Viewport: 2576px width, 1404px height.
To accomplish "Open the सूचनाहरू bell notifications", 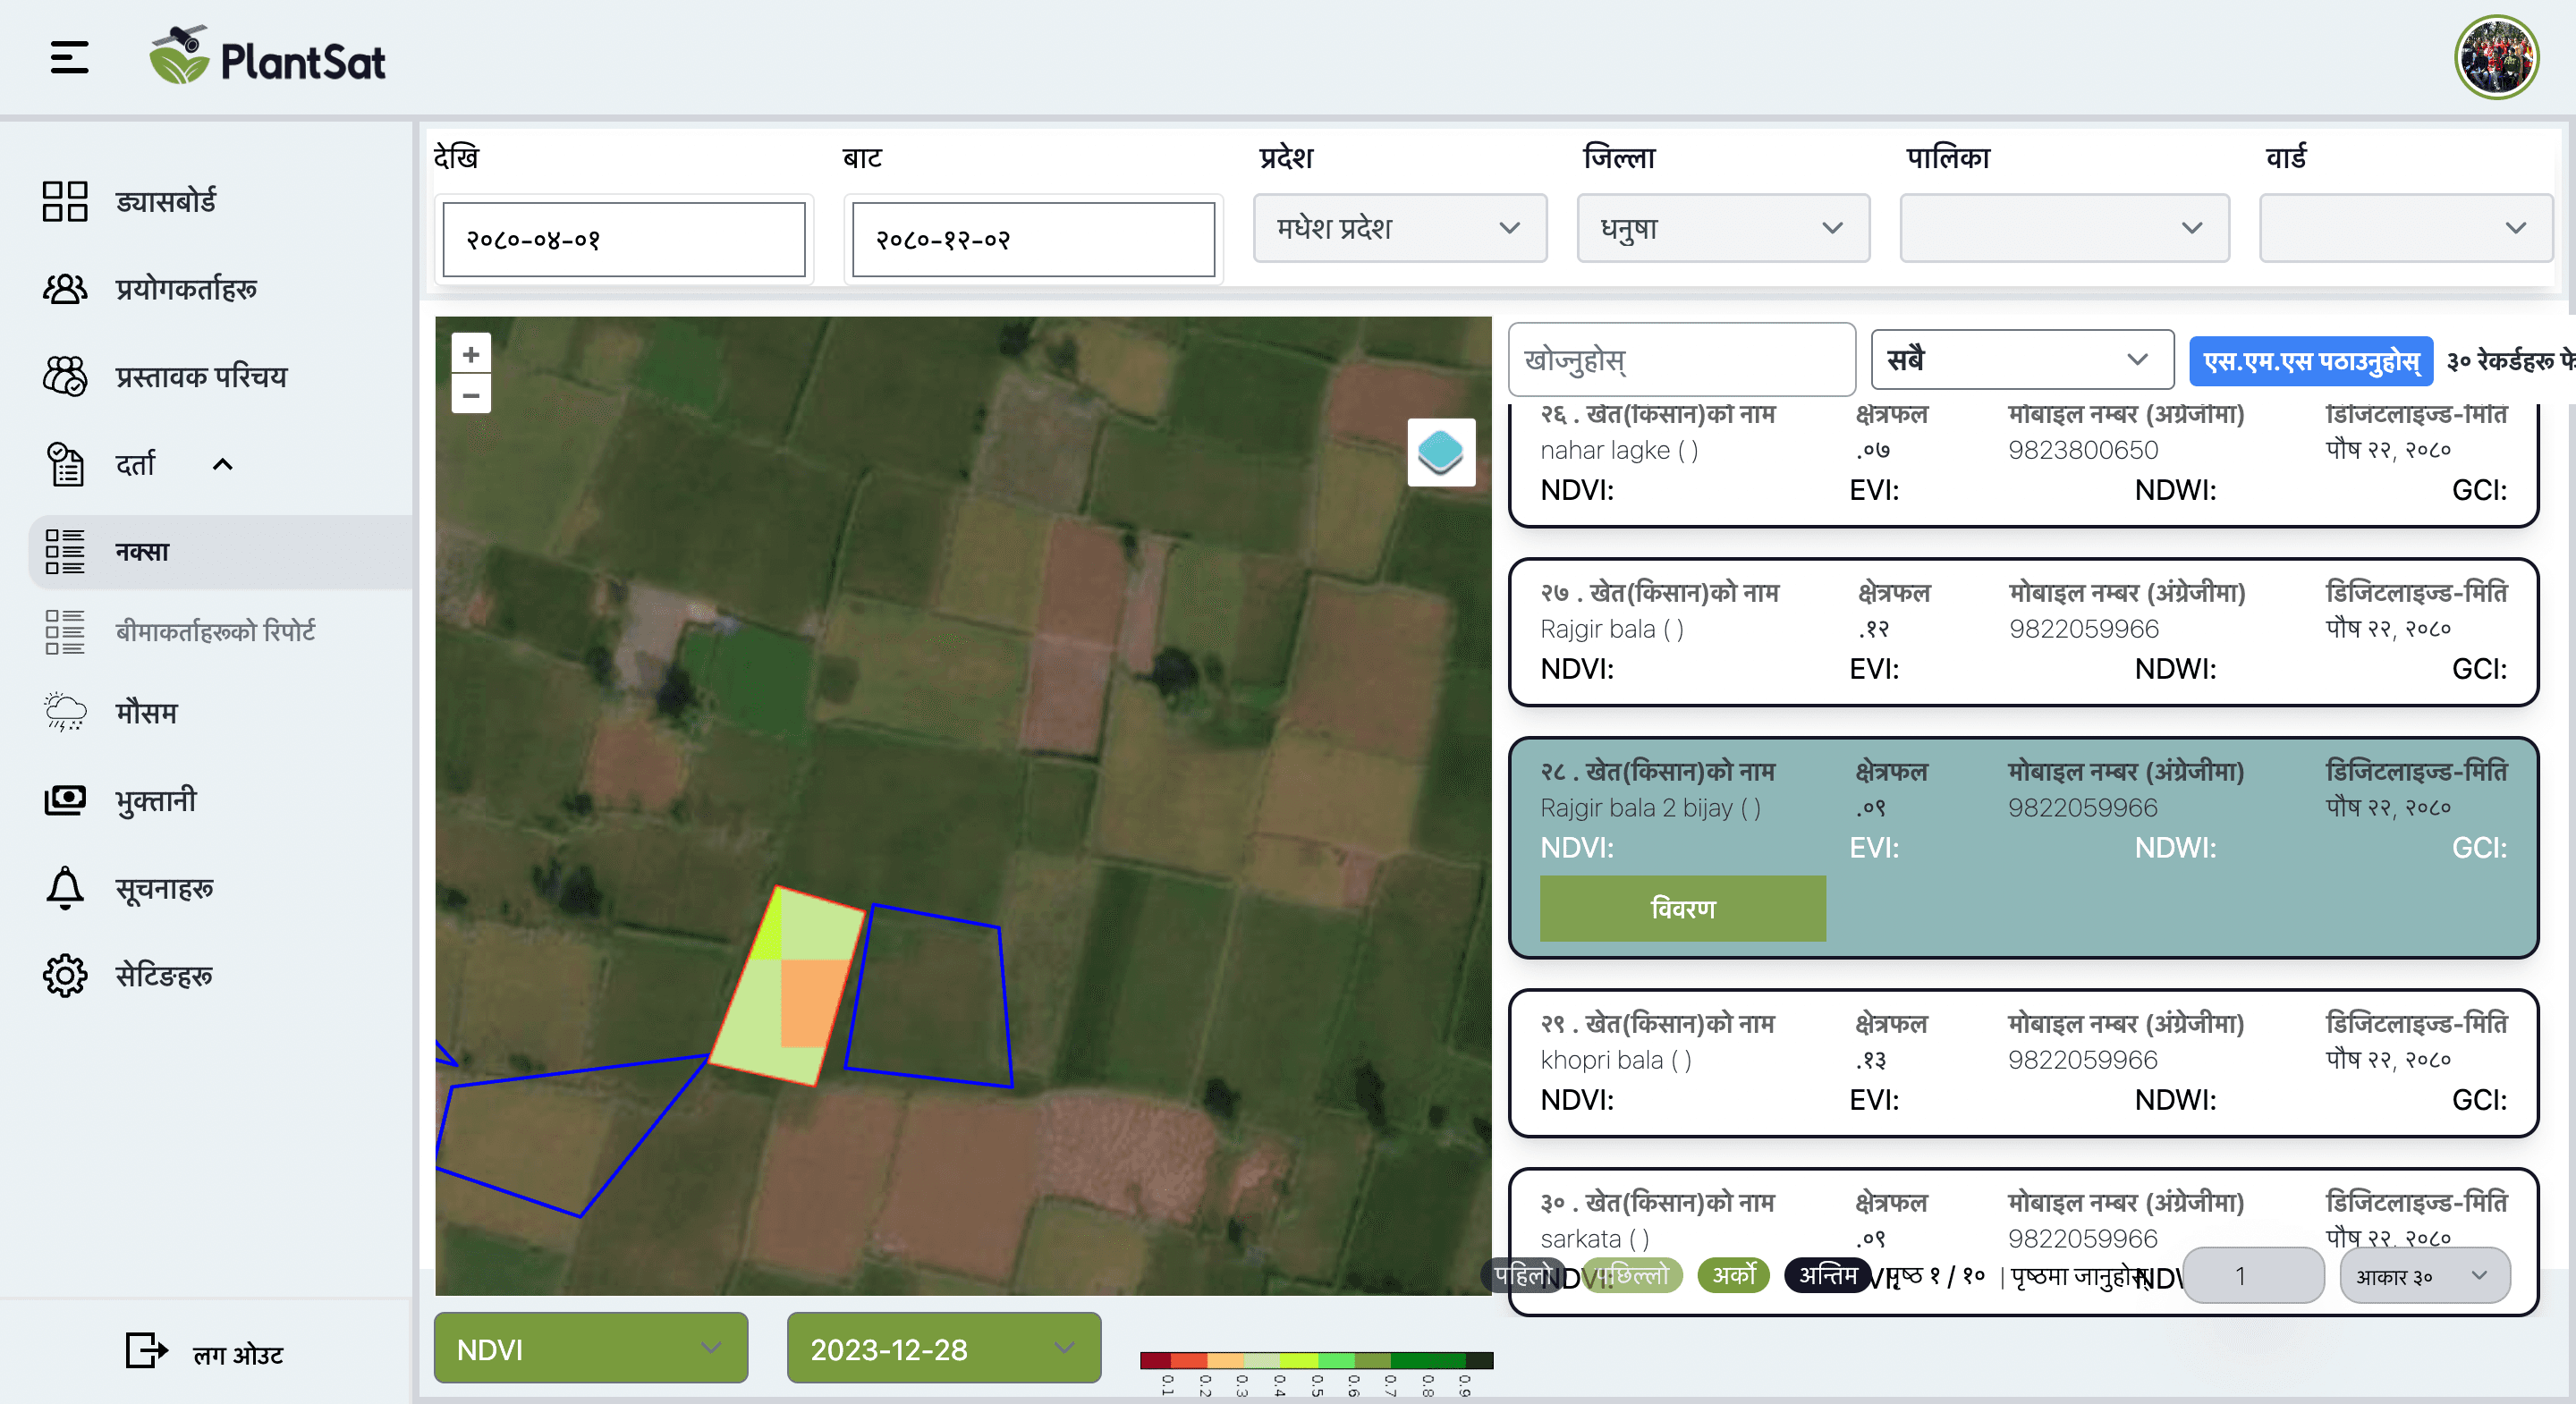I will (x=163, y=888).
